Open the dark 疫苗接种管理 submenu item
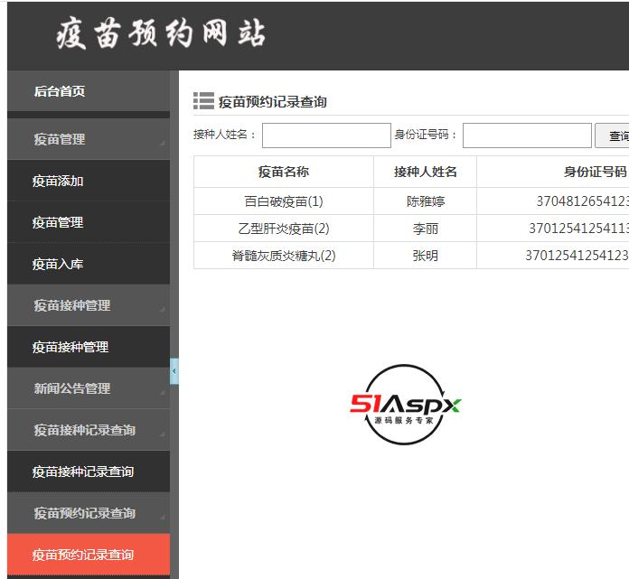The width and height of the screenshot is (629, 579). tap(89, 347)
